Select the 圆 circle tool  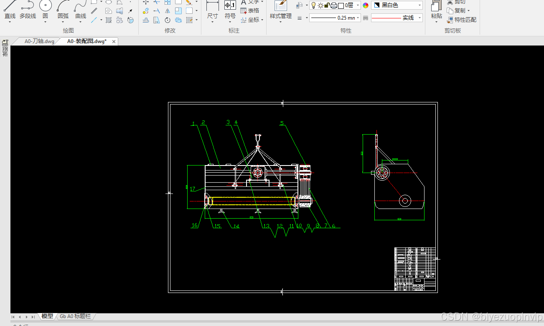pos(45,10)
